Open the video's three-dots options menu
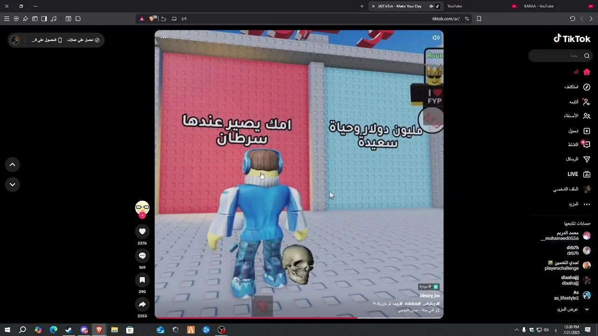The width and height of the screenshot is (598, 336). coord(164,37)
